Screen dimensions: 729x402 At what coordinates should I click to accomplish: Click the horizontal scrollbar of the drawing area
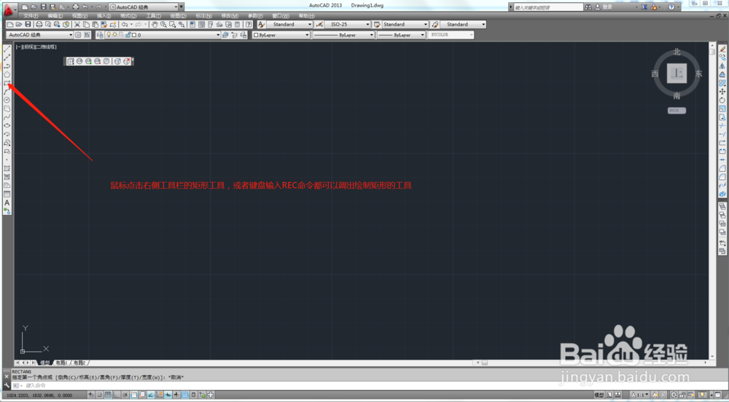591,363
